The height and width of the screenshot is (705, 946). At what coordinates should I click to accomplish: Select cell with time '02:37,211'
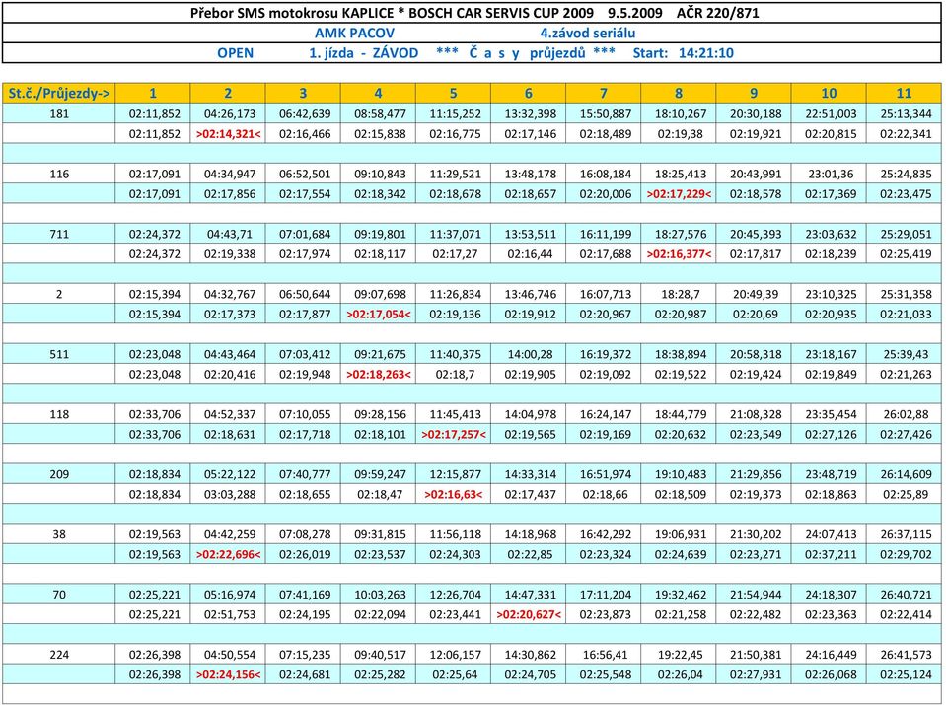[x=829, y=554]
